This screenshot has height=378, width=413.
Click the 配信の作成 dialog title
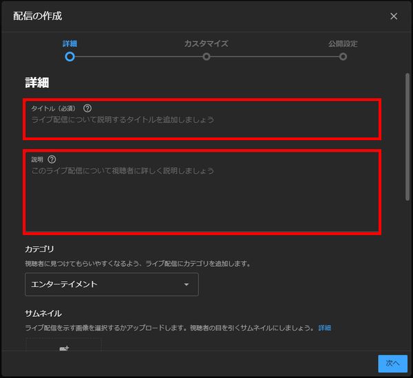[38, 16]
